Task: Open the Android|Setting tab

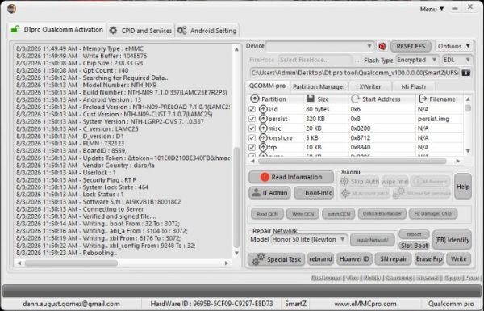Action: [x=207, y=31]
